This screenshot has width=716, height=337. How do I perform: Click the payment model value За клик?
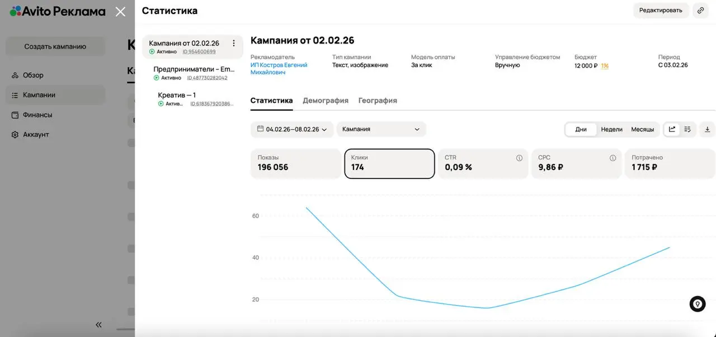point(422,65)
